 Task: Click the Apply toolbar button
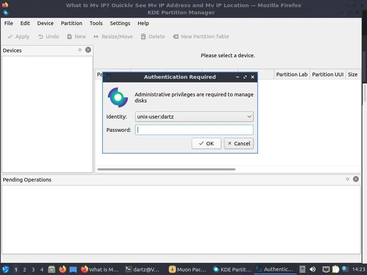(19, 37)
